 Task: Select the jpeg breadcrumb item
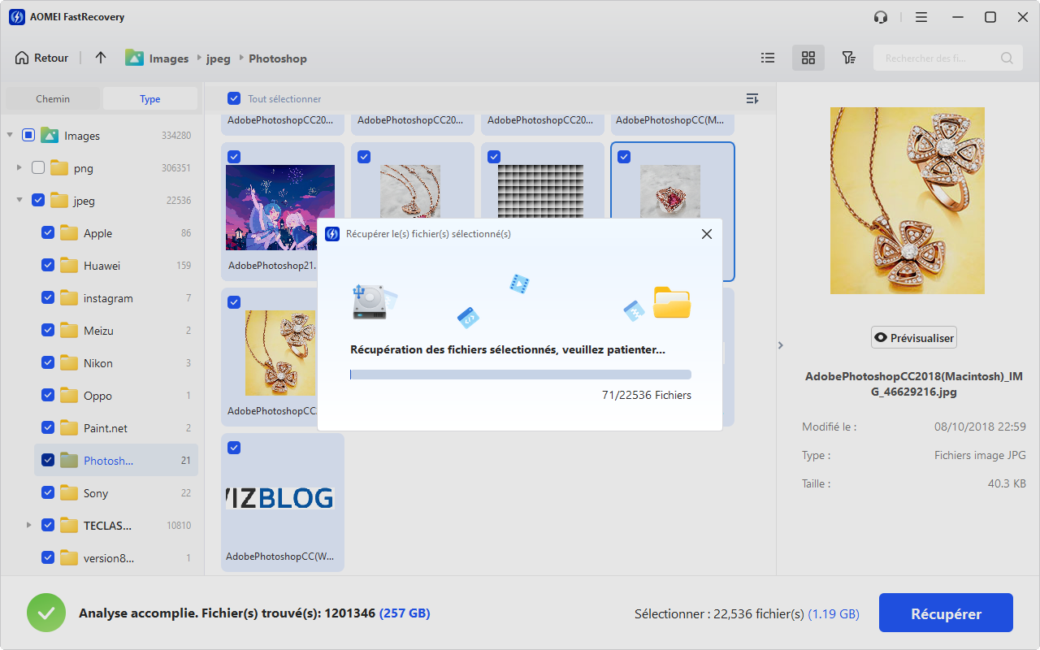tap(218, 58)
